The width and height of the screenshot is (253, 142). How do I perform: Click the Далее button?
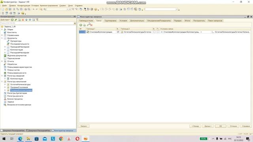point(208,126)
